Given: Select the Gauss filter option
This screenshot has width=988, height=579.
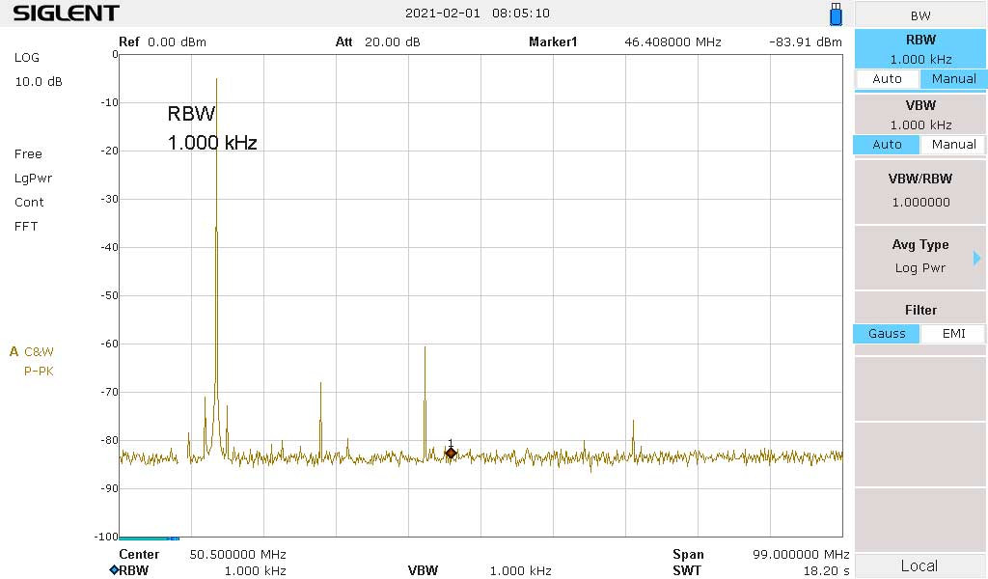Looking at the screenshot, I should click(x=887, y=334).
